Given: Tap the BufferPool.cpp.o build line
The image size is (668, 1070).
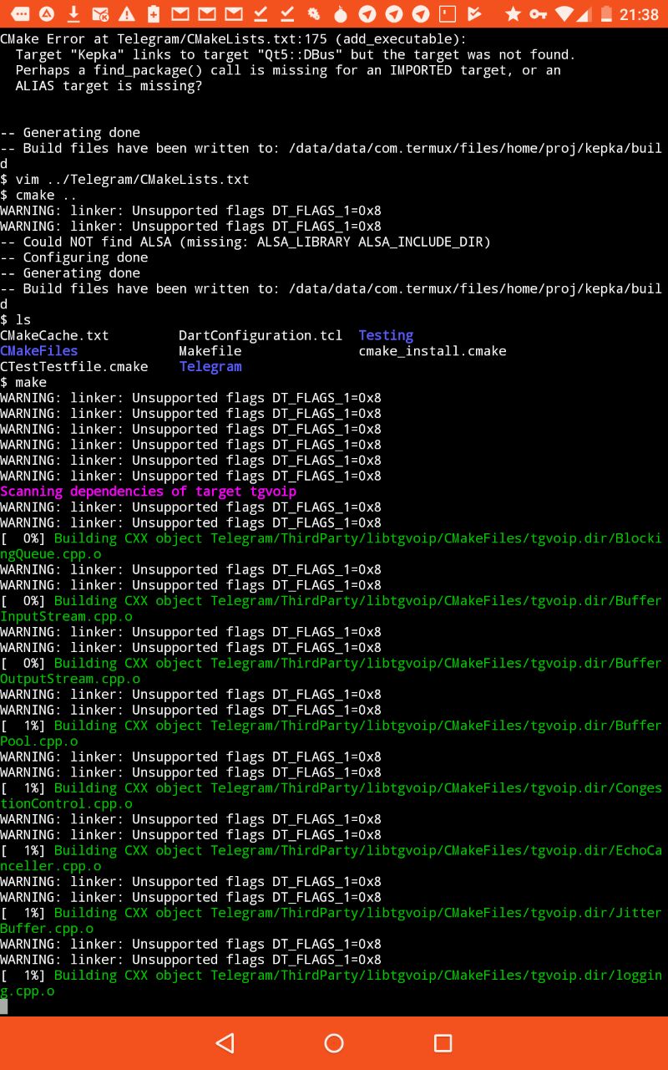Looking at the screenshot, I should tap(331, 733).
